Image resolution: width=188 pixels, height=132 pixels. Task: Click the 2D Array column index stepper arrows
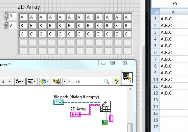6,25
